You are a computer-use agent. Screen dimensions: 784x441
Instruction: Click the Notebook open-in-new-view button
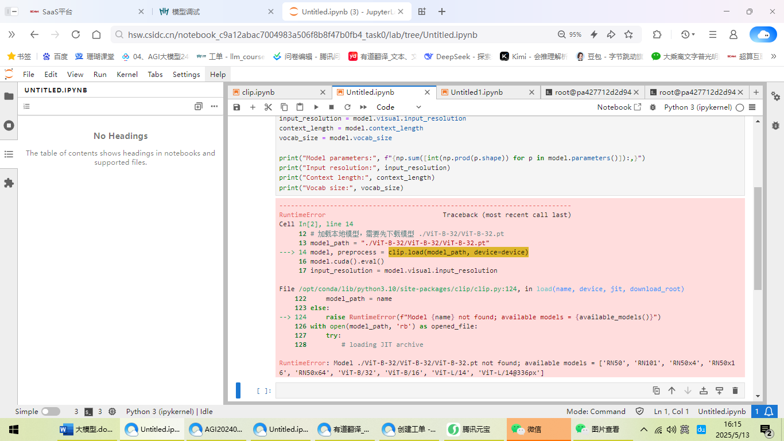click(x=619, y=107)
